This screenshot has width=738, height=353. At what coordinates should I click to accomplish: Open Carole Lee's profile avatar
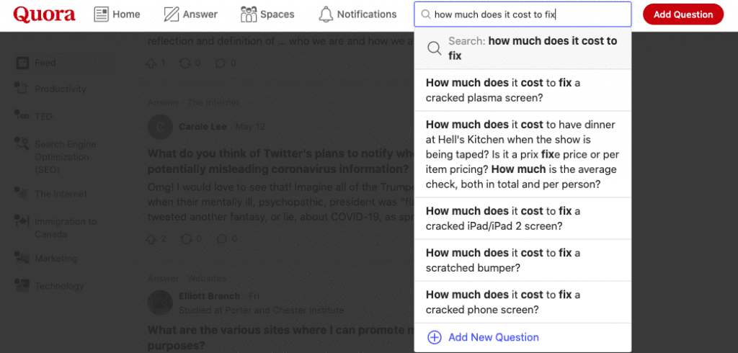tap(159, 127)
